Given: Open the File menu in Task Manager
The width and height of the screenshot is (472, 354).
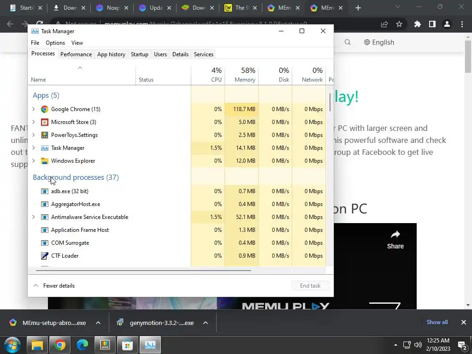Looking at the screenshot, I should click(x=35, y=43).
